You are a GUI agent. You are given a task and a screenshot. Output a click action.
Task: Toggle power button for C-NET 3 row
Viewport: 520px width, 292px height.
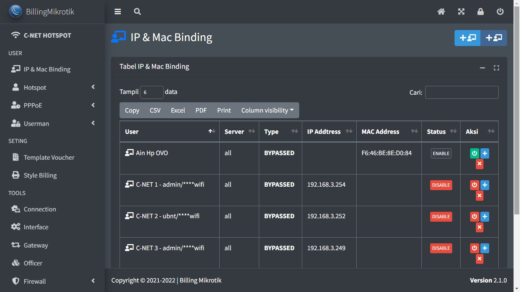coord(474,248)
